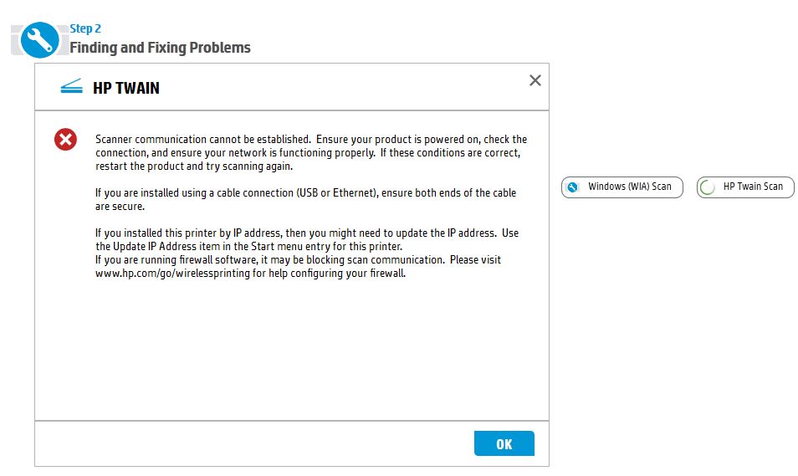The height and width of the screenshot is (476, 798).
Task: Click the 'Scanner communication cannot be established' sentence
Action: [x=203, y=140]
